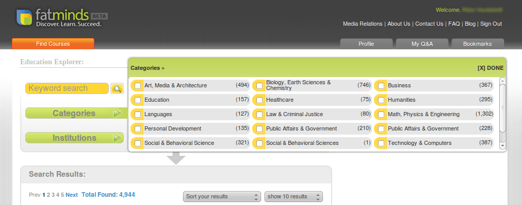Switch to the My Q&A tab
Screen dimensions: 522x205
click(x=422, y=44)
